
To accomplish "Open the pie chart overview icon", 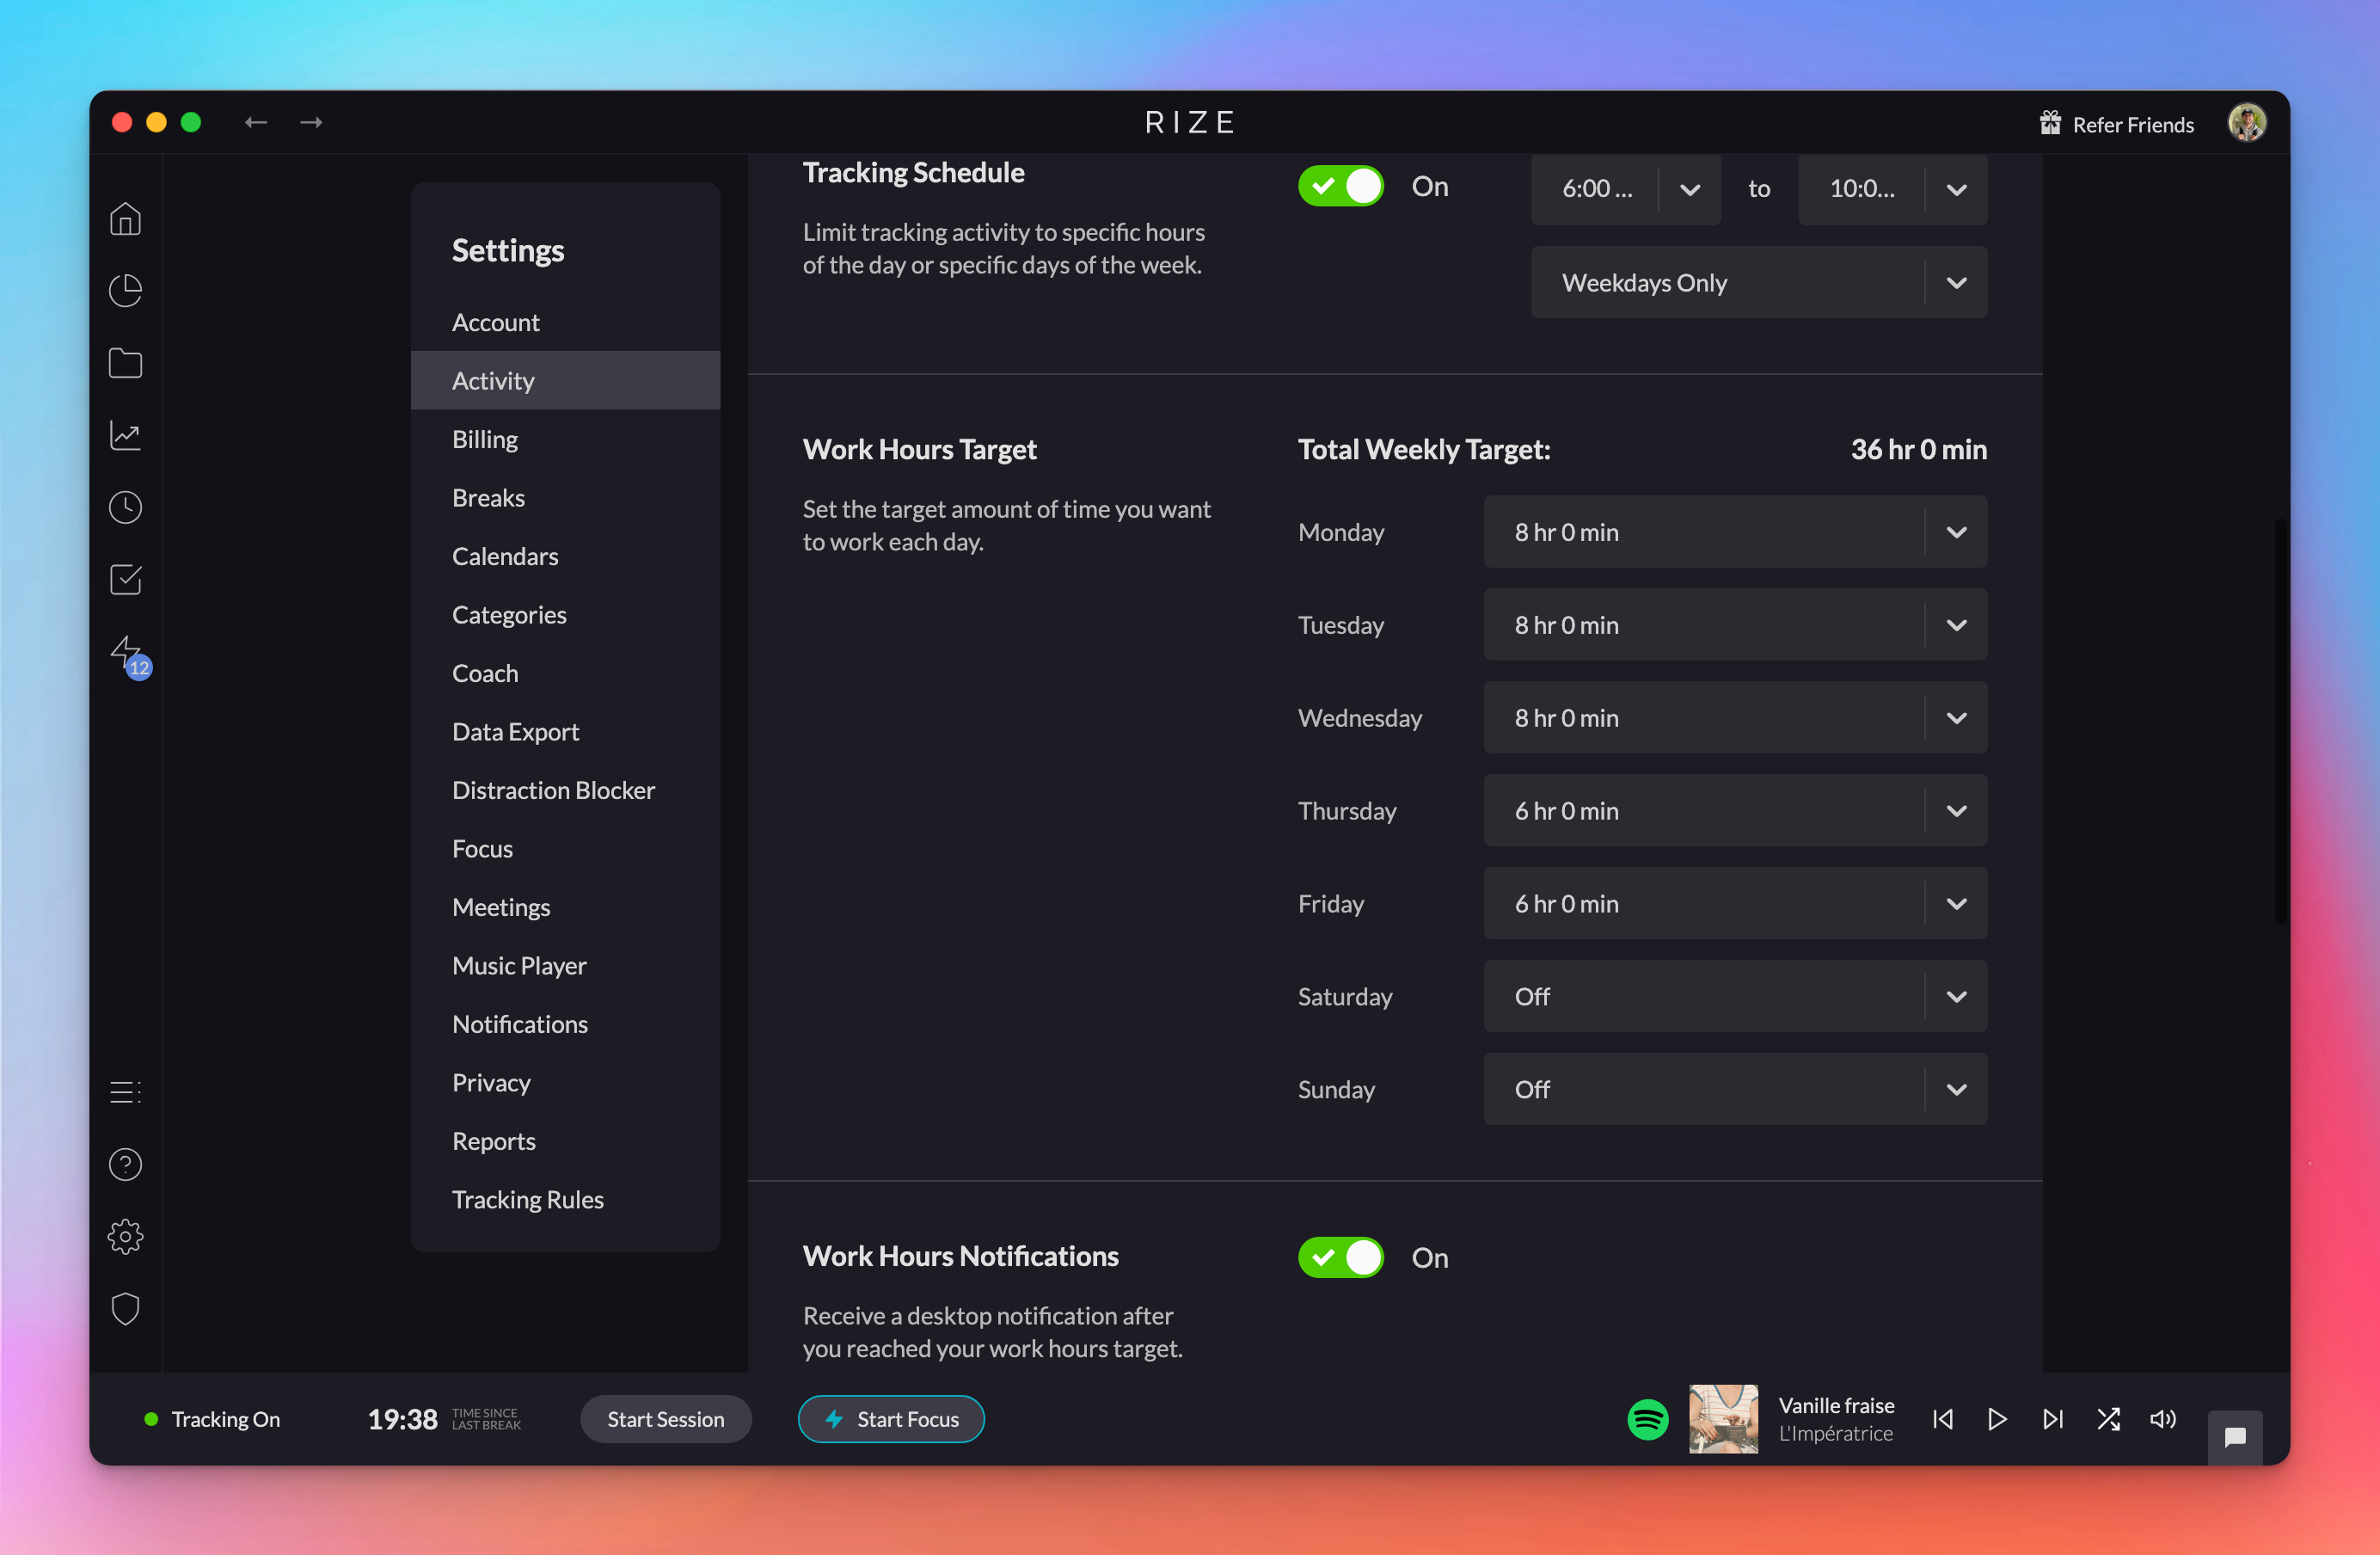I will tap(125, 291).
